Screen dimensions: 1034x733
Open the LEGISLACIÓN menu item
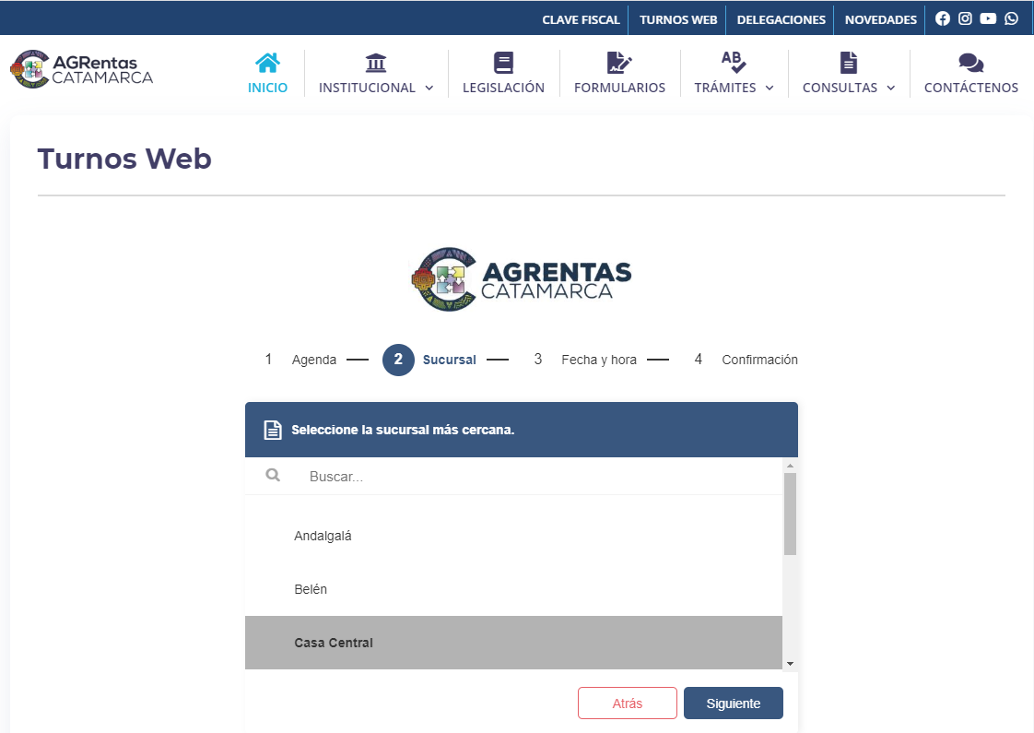[503, 88]
